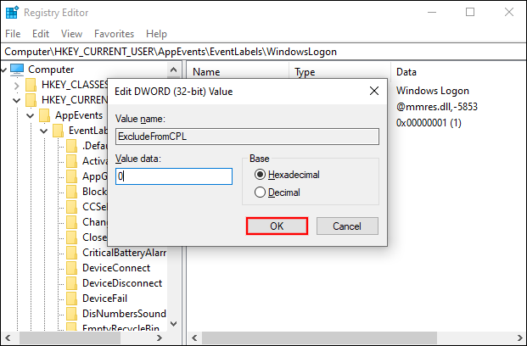527x346 pixels.
Task: Open the Favorites menu
Action: (114, 34)
